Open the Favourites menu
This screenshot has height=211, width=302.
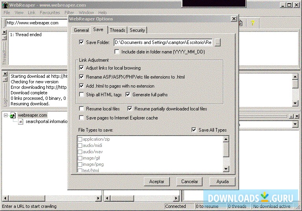pos(50,13)
